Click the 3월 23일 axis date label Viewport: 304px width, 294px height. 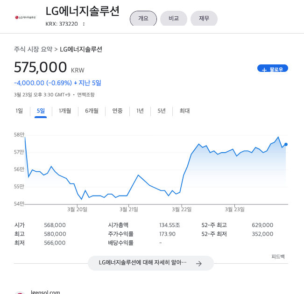pyautogui.click(x=234, y=210)
